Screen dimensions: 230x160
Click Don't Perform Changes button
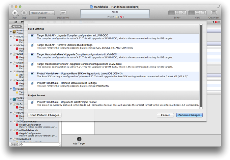tap(44, 115)
